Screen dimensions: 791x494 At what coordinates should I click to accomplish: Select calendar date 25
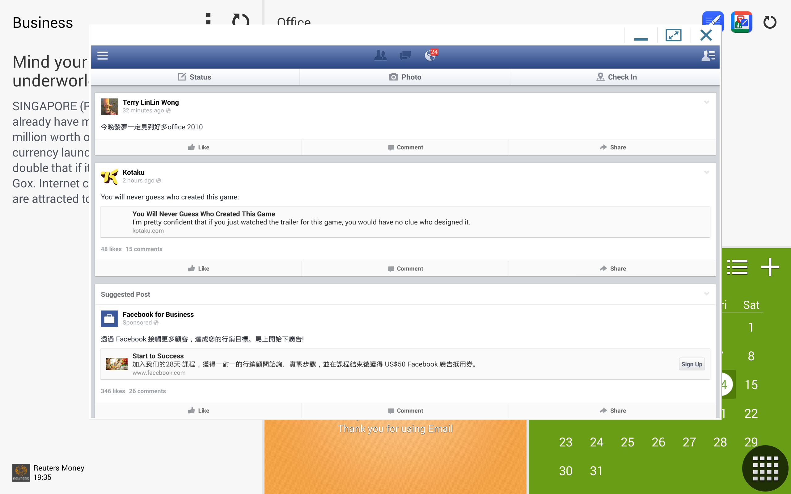627,442
